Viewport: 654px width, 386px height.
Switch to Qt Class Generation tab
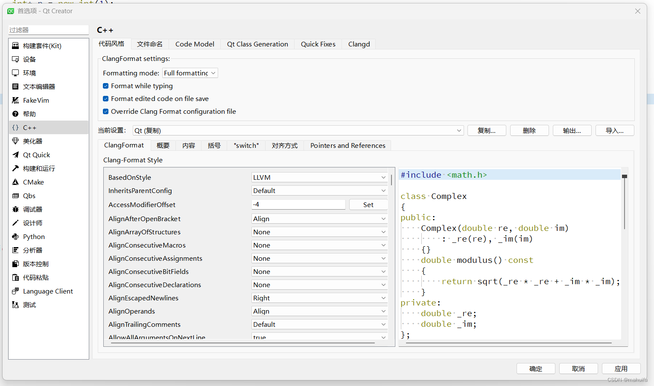(x=257, y=44)
